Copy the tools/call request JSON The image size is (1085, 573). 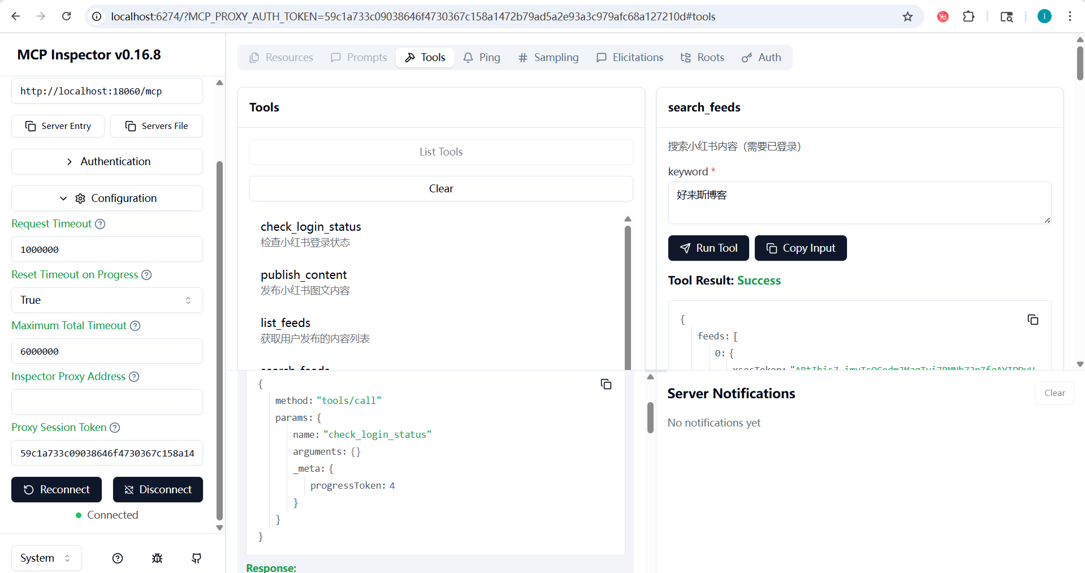[x=606, y=385]
